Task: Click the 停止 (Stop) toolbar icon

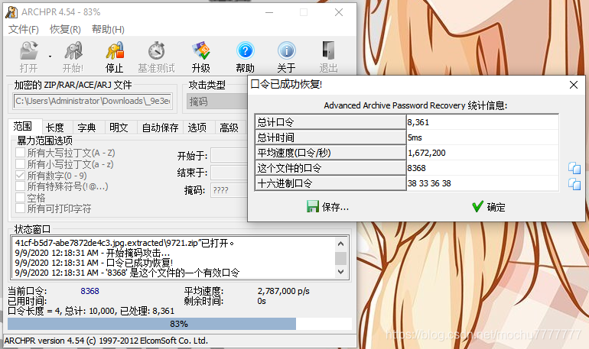Action: 115,50
